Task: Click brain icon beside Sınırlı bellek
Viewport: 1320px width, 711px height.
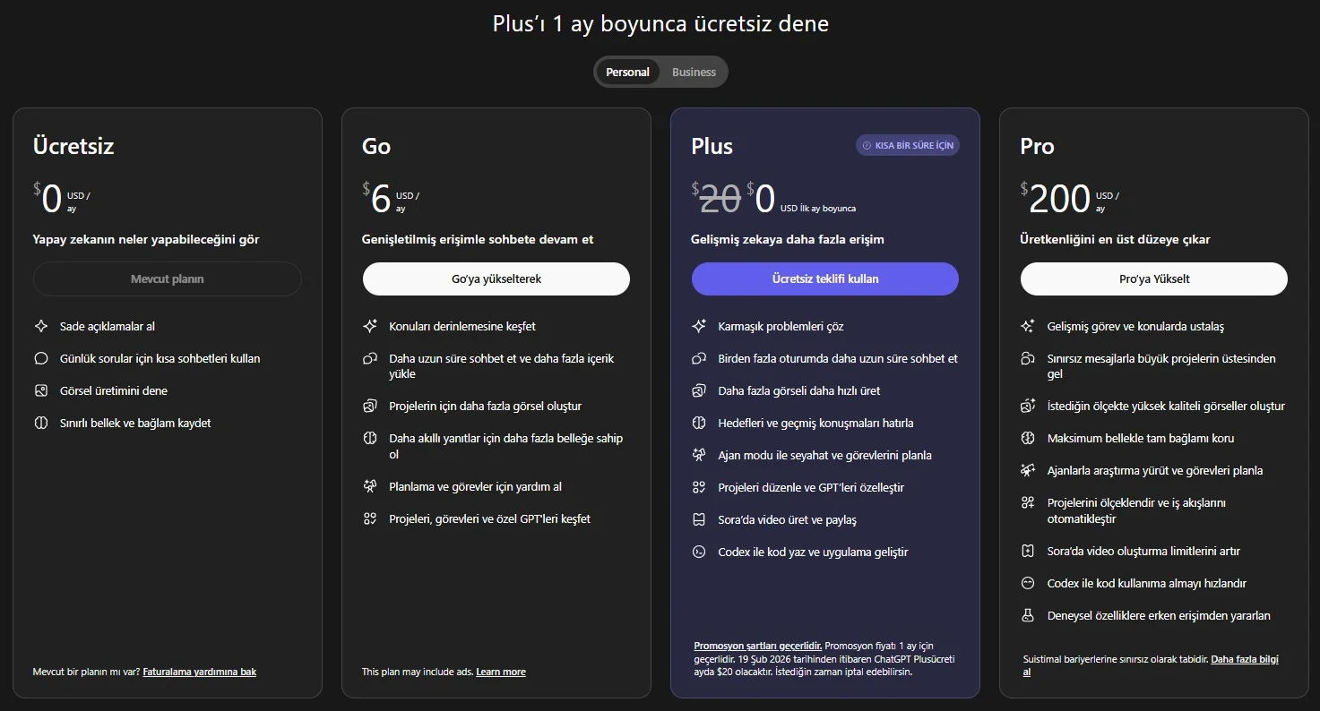Action: tap(41, 424)
